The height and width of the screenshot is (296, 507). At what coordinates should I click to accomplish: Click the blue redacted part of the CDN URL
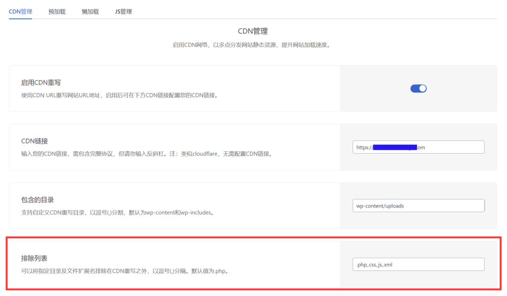(x=394, y=147)
